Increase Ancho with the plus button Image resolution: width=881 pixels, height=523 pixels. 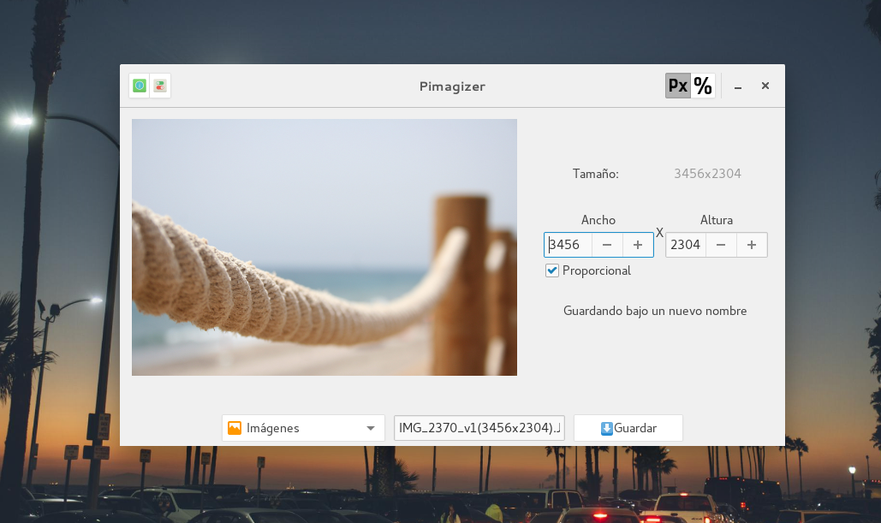pos(638,245)
